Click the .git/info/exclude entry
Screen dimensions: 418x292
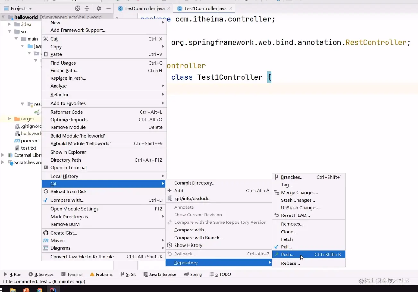click(x=219, y=199)
